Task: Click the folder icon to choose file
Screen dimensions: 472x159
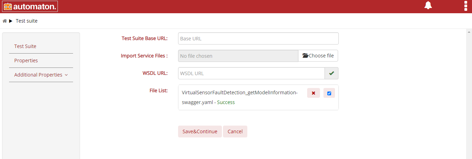Action: 305,56
